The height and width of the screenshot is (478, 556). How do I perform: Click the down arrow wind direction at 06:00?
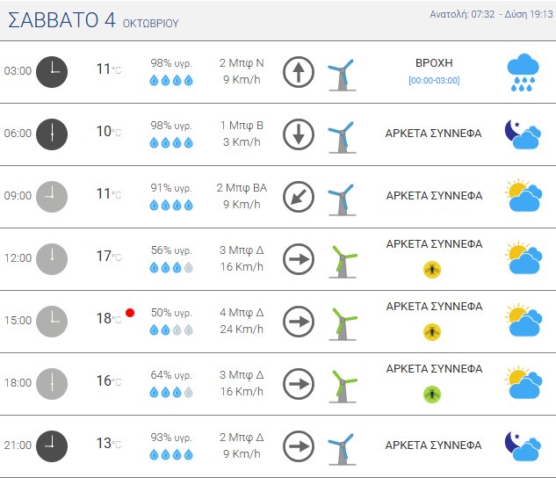tap(299, 134)
